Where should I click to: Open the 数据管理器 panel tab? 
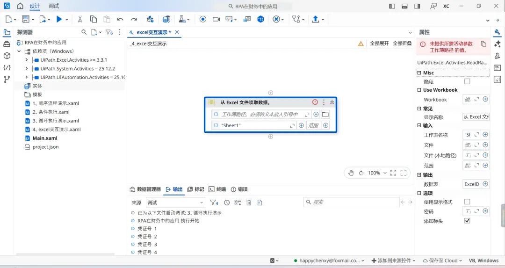[x=145, y=189]
